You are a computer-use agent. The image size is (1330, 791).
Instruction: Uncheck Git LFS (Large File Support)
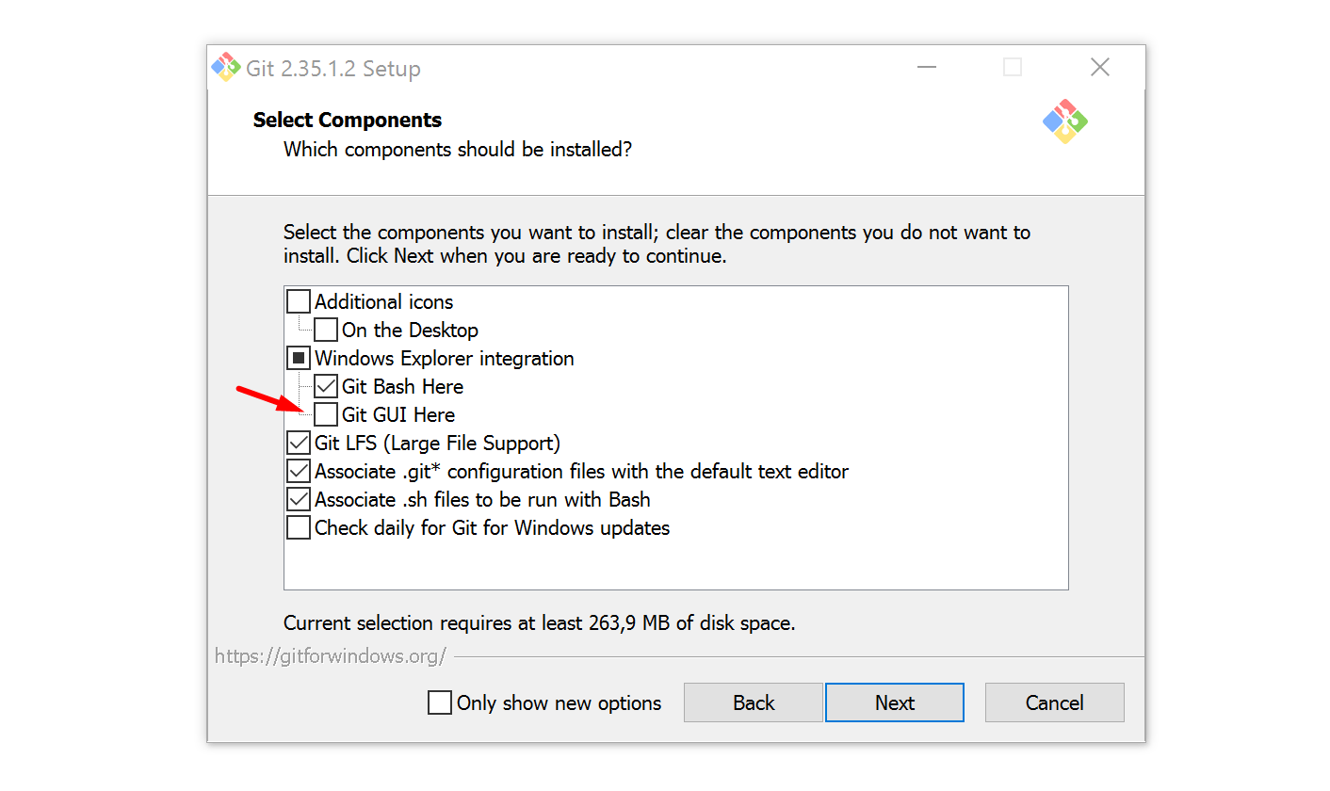(299, 444)
